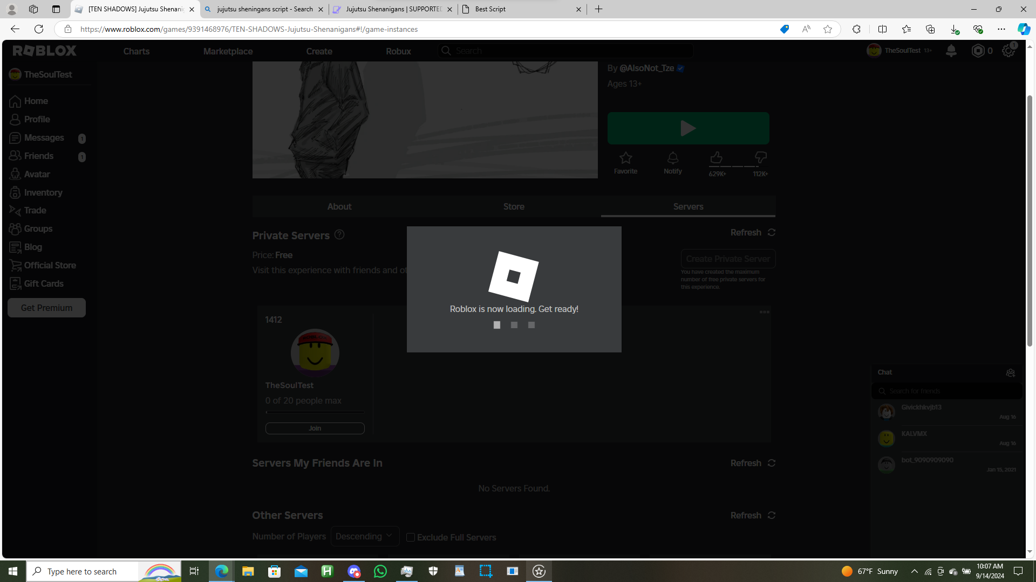This screenshot has width=1036, height=582.
Task: Open Inventory in left sidebar
Action: click(x=43, y=192)
